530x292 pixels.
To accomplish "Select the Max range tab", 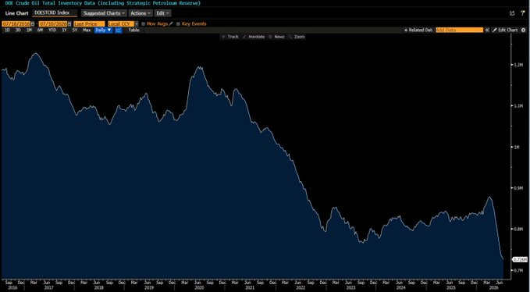I will pos(87,30).
